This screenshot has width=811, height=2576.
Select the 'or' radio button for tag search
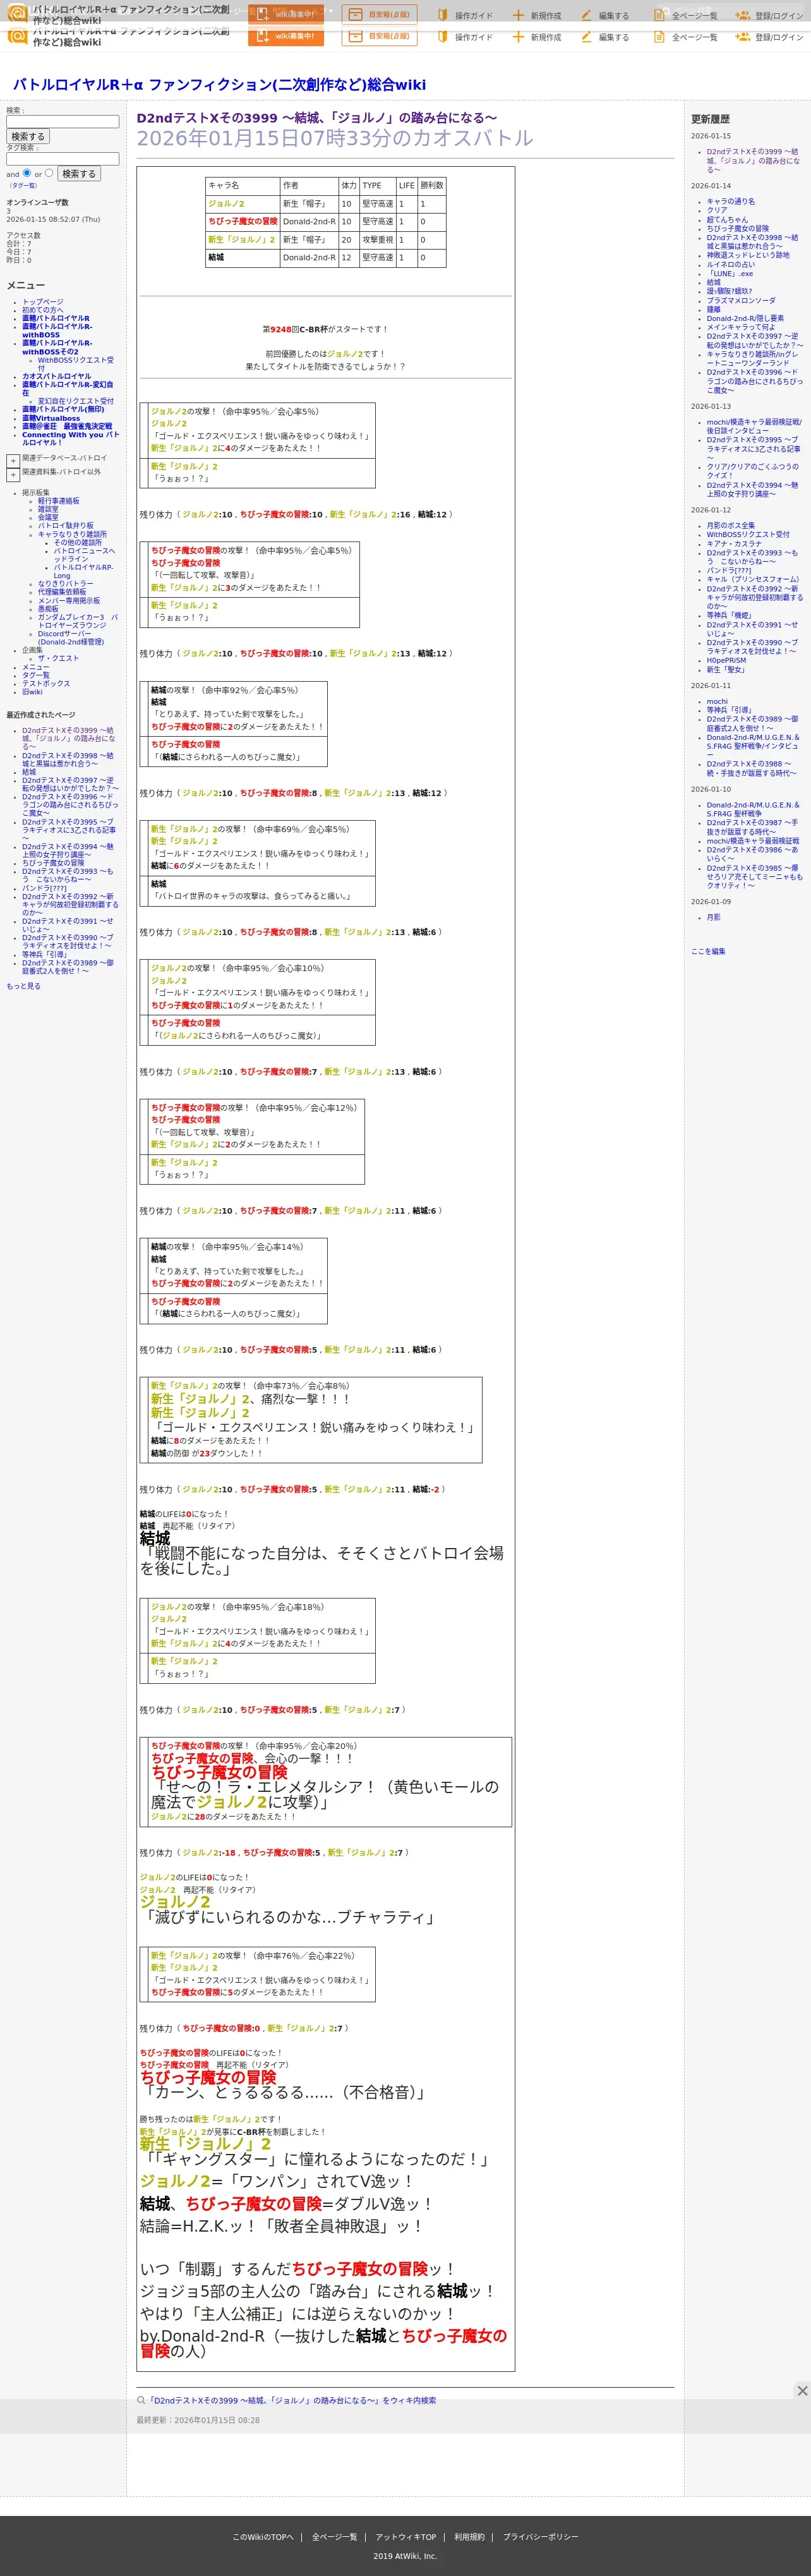click(49, 173)
